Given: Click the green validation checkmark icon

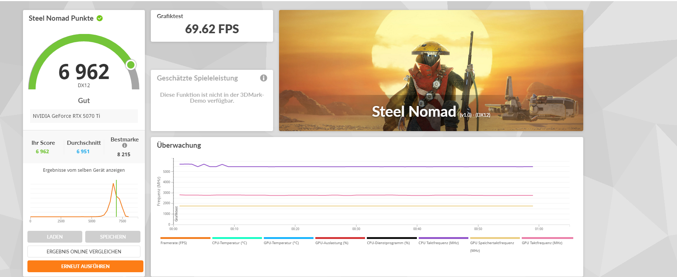Looking at the screenshot, I should tap(100, 18).
